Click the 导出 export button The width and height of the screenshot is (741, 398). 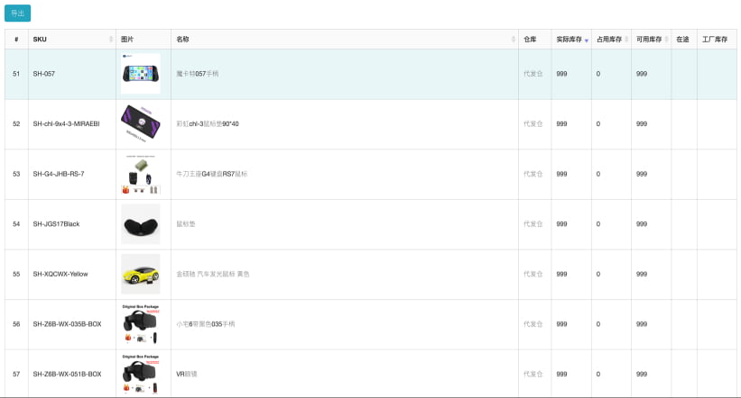[17, 14]
